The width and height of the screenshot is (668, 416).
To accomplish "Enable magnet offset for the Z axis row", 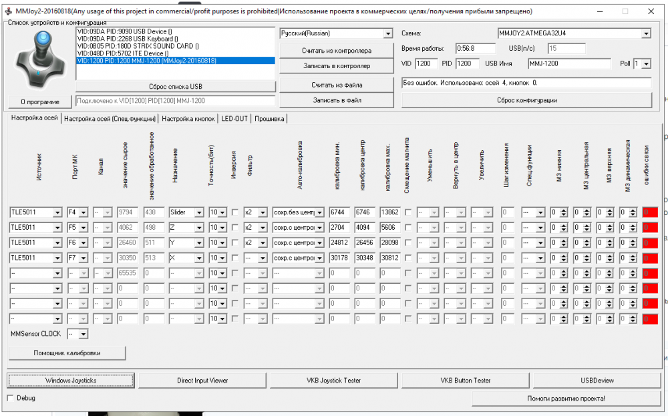I will click(x=407, y=228).
